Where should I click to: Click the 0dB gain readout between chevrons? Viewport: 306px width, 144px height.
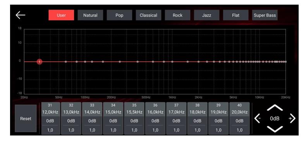coord(275,118)
